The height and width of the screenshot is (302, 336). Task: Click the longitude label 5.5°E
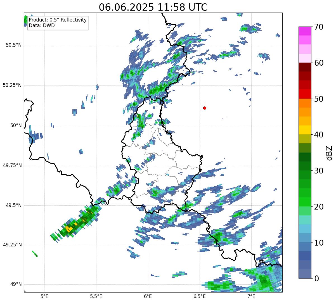point(96,296)
